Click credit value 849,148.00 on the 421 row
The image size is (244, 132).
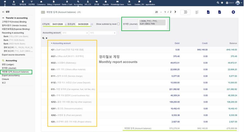click(202, 50)
